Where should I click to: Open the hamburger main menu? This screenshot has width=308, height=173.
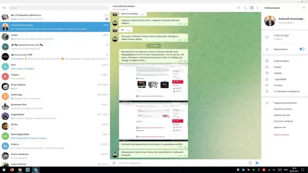coord(4,7)
